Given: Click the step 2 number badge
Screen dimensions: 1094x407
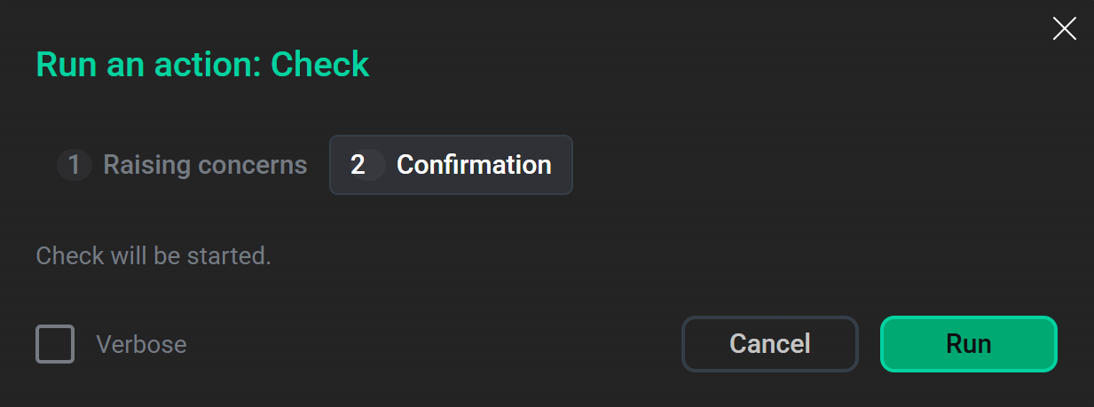Looking at the screenshot, I should (358, 165).
